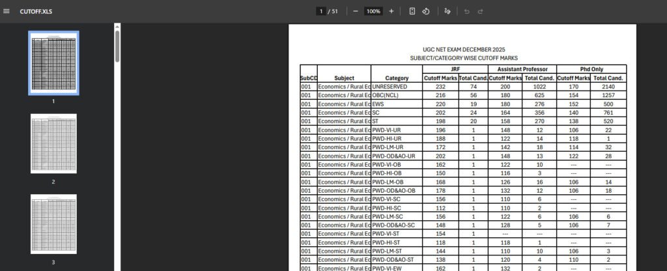Click the zoom out minus button
Image resolution: width=667 pixels, height=271 pixels.
tap(355, 11)
